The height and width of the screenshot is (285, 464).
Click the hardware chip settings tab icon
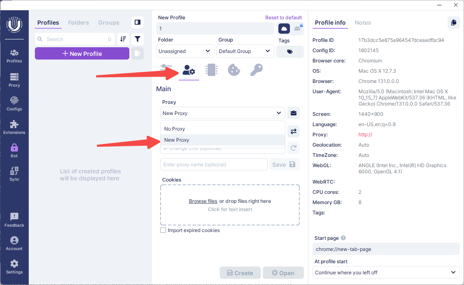pos(211,70)
